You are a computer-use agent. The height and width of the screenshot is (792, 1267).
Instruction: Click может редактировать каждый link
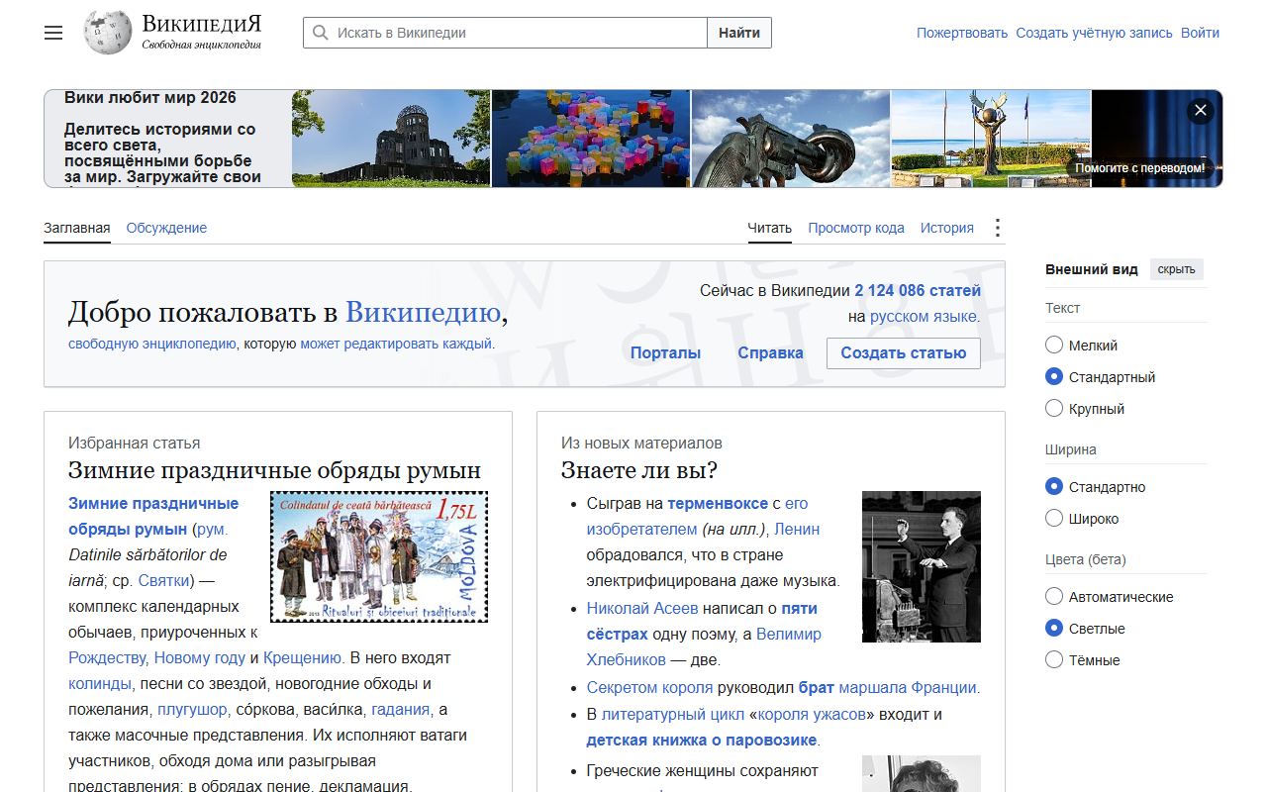(x=396, y=345)
